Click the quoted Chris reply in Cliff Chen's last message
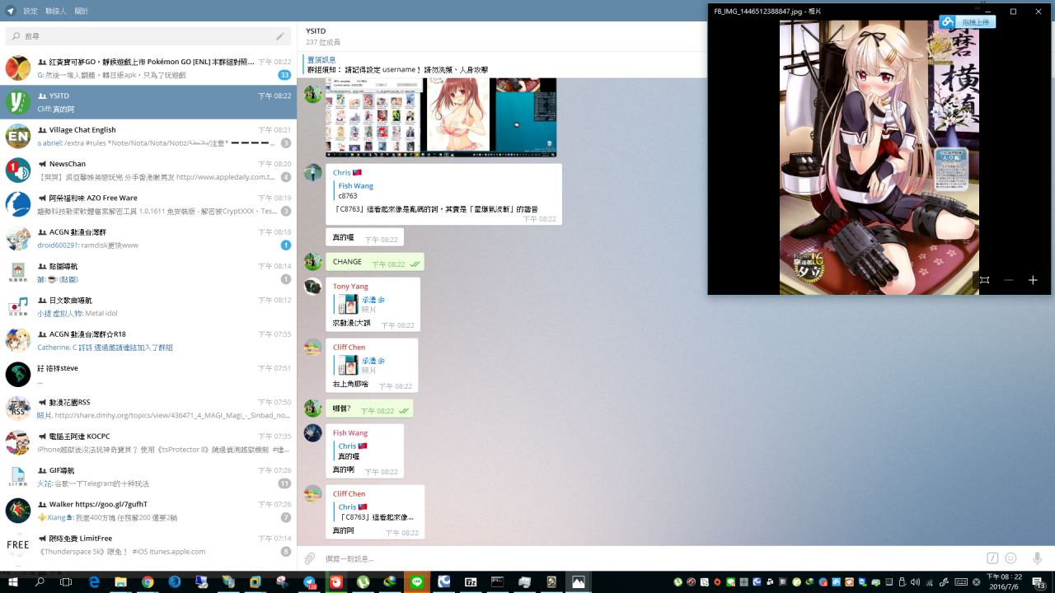 [375, 511]
